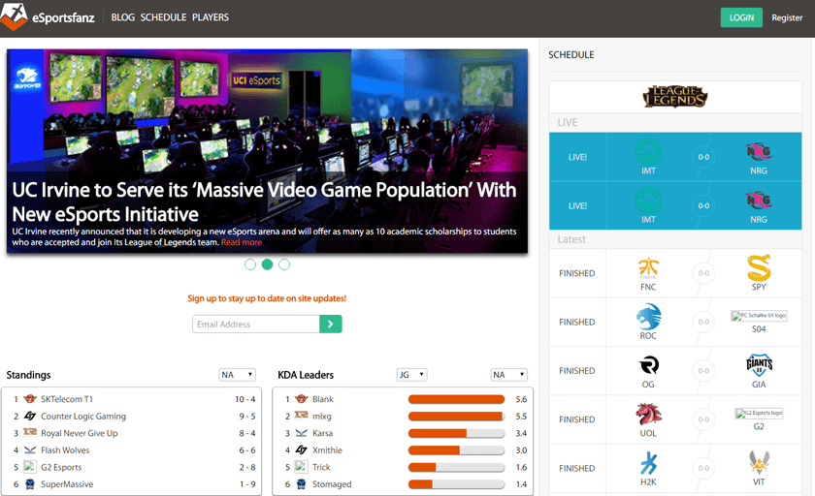Click SuperMassive logo in Standings

(30, 484)
